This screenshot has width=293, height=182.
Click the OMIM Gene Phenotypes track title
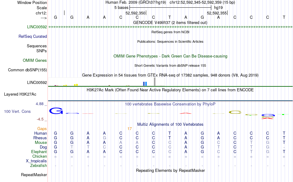pos(171,56)
